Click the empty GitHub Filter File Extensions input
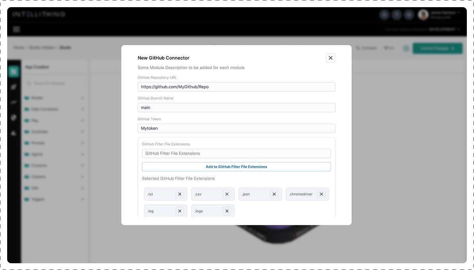 coord(236,153)
